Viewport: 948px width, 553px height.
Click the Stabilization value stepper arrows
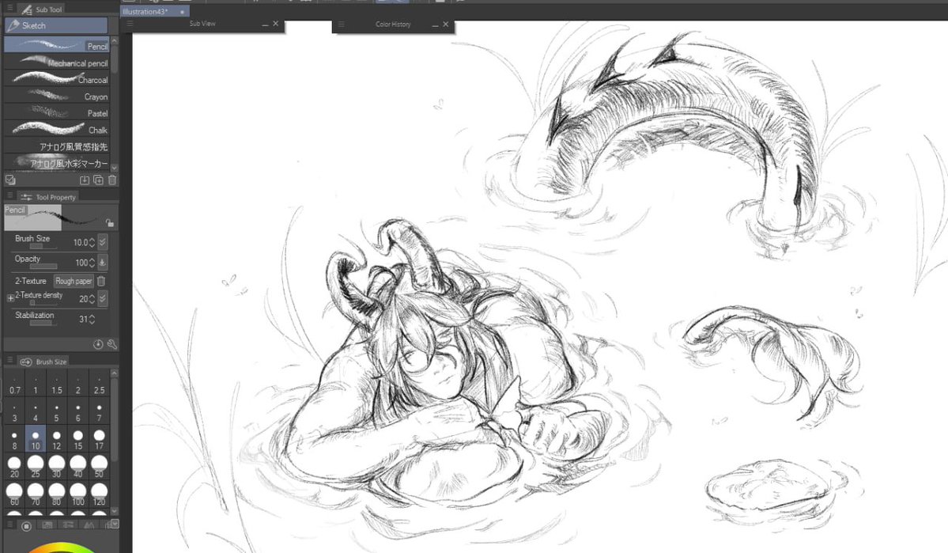coord(92,319)
